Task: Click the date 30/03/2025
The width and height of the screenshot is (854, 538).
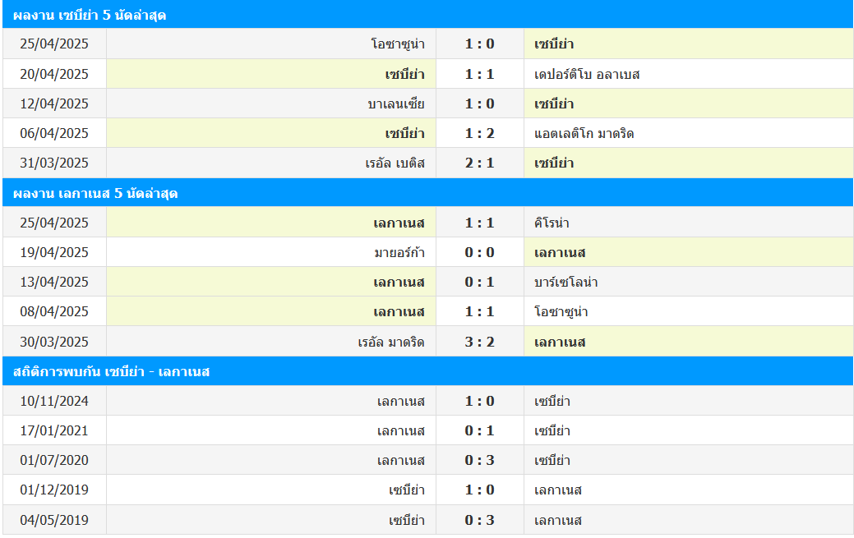Action: (x=54, y=342)
